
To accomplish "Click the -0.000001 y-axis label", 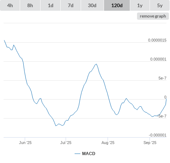I will 157,135.
